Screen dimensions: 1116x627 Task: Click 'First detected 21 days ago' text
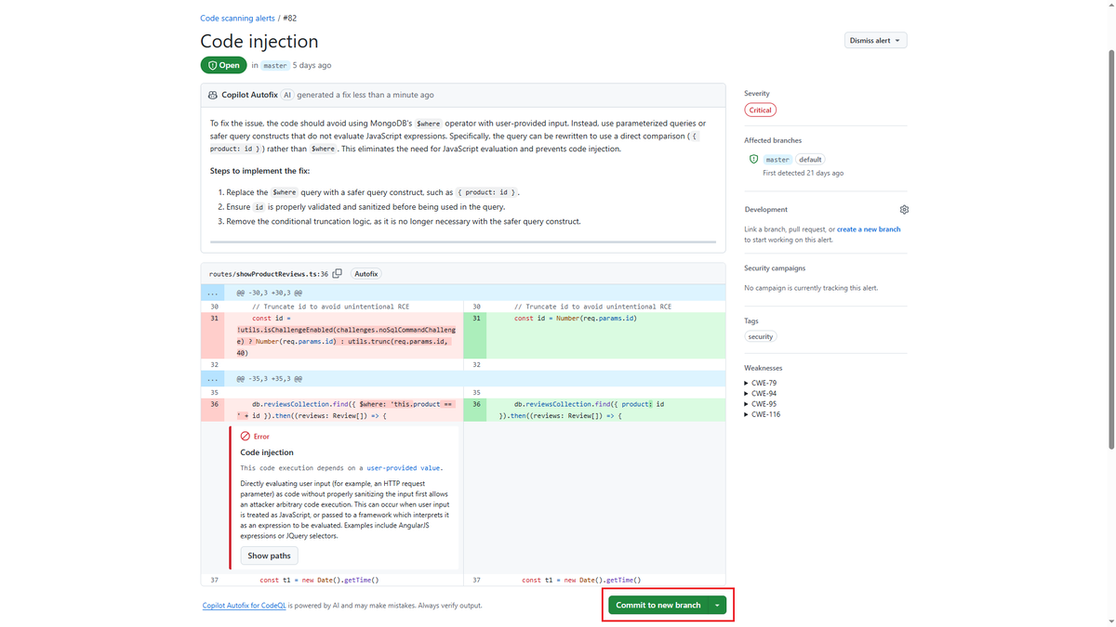coord(803,174)
